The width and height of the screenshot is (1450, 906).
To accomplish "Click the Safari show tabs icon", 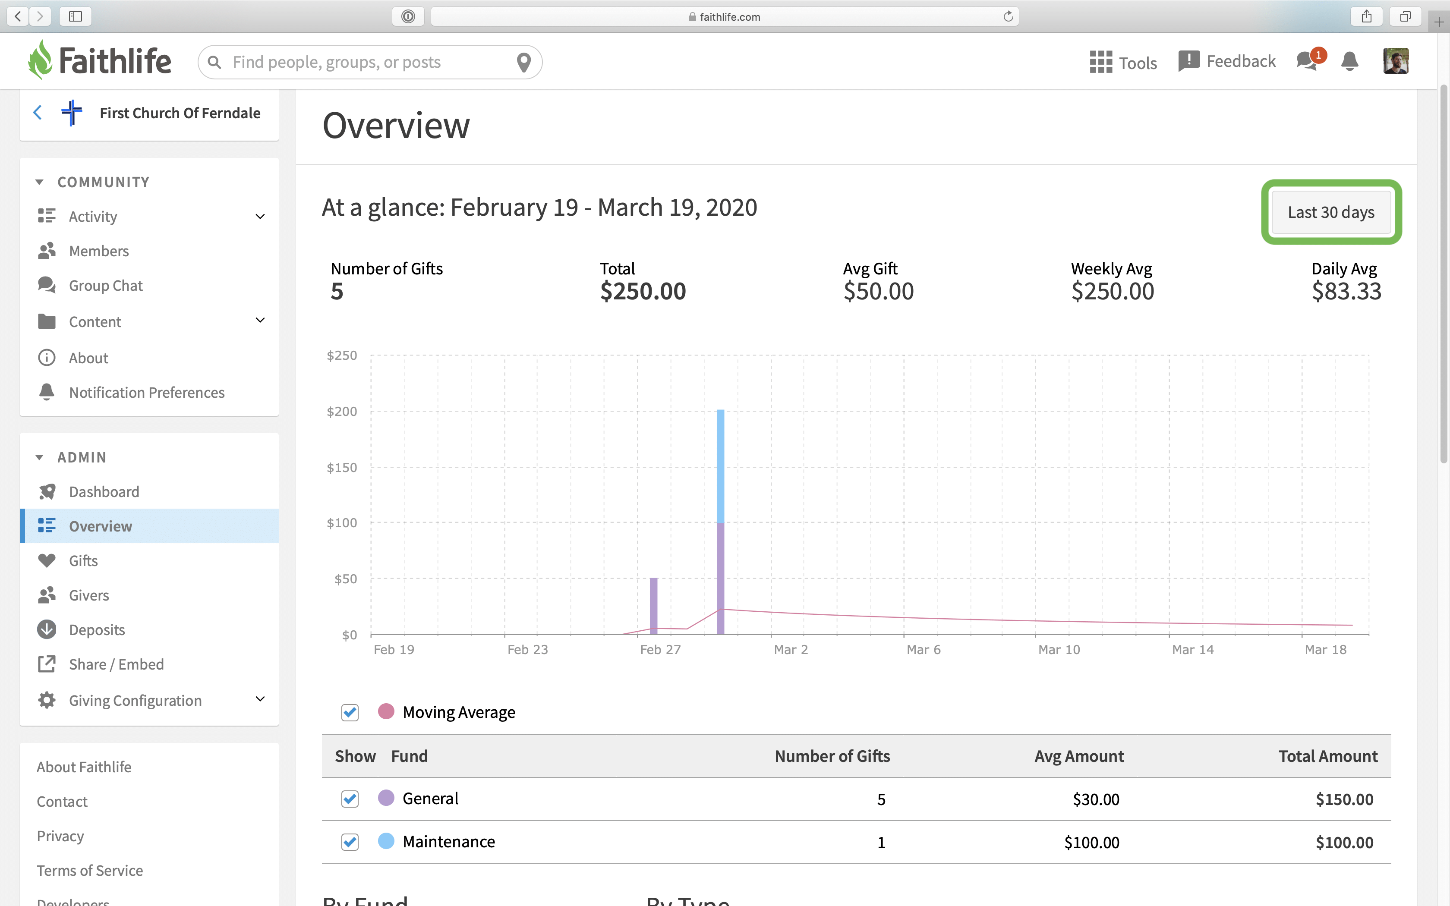I will pyautogui.click(x=1405, y=16).
